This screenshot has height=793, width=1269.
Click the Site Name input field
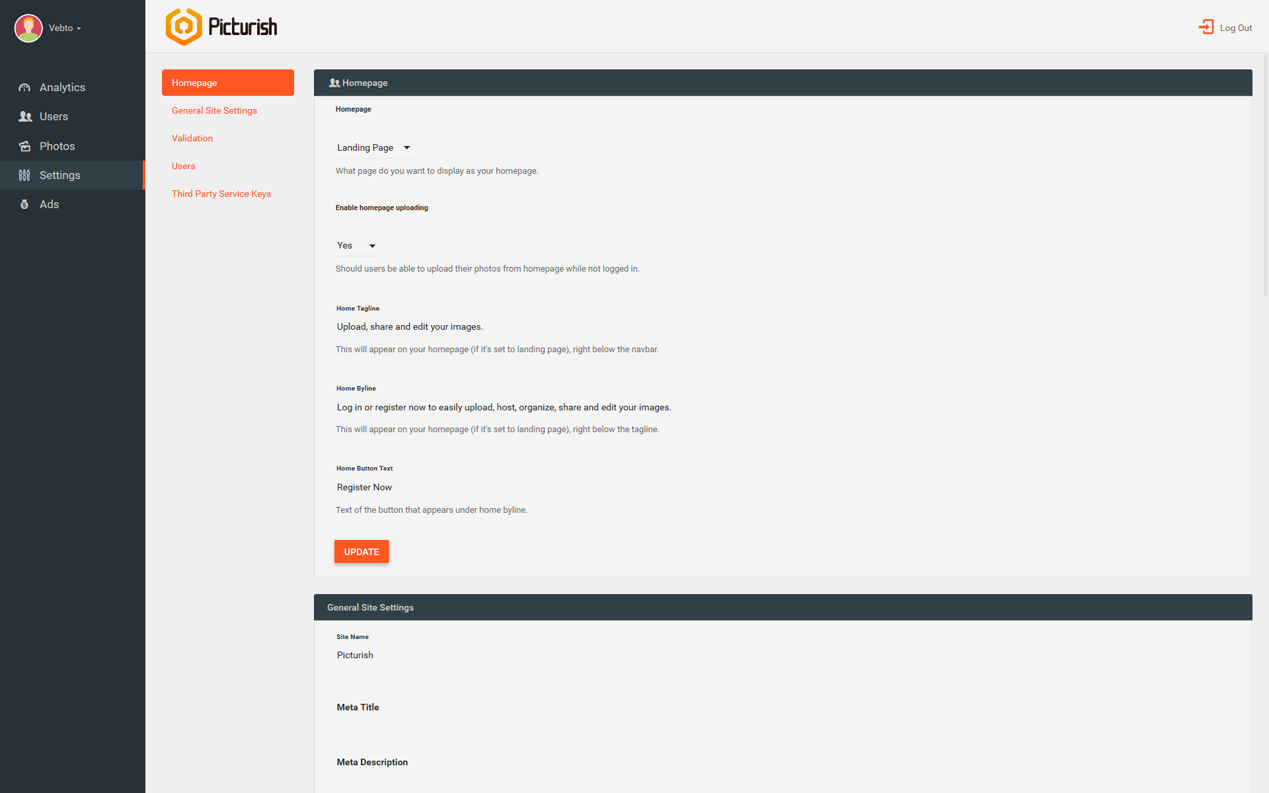(x=783, y=655)
